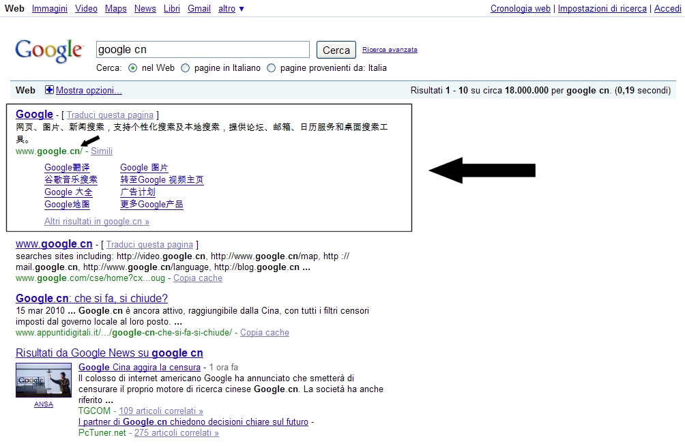Screen dimensions: 685x446
Task: Open Cronologia web link
Action: tap(521, 9)
